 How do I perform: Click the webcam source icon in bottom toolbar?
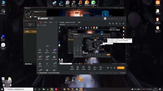tap(78, 67)
